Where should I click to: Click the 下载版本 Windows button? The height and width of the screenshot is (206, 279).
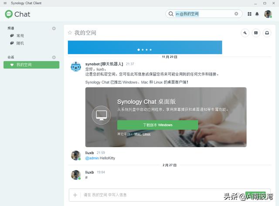tap(158, 125)
